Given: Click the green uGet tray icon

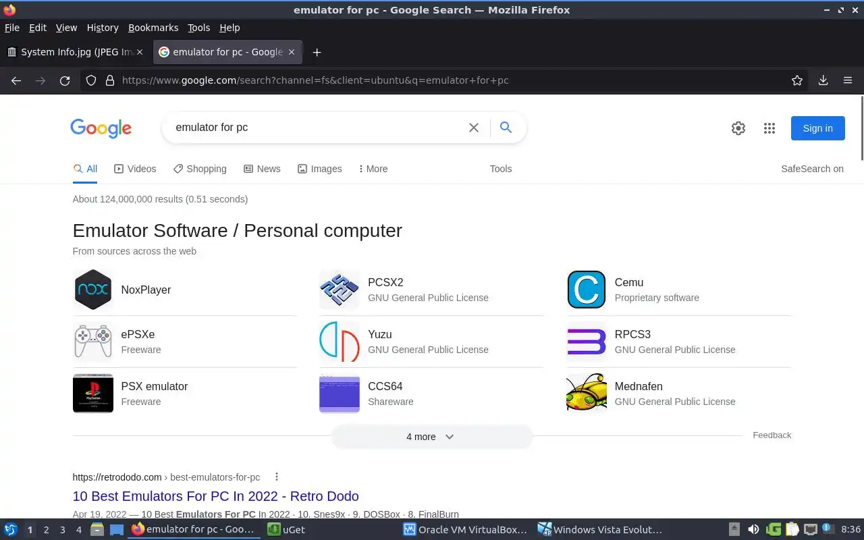Looking at the screenshot, I should point(774,530).
